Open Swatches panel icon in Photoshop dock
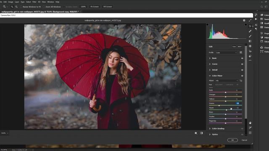The image size is (269, 151). (262, 19)
